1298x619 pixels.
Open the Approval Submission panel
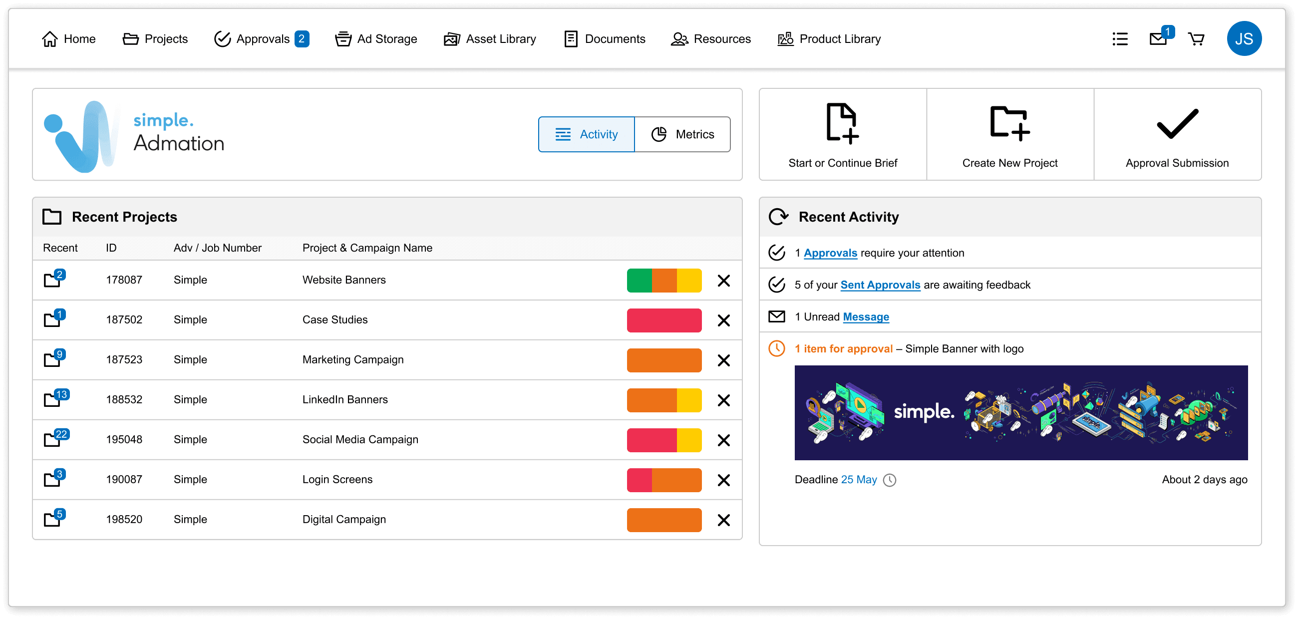(x=1177, y=134)
